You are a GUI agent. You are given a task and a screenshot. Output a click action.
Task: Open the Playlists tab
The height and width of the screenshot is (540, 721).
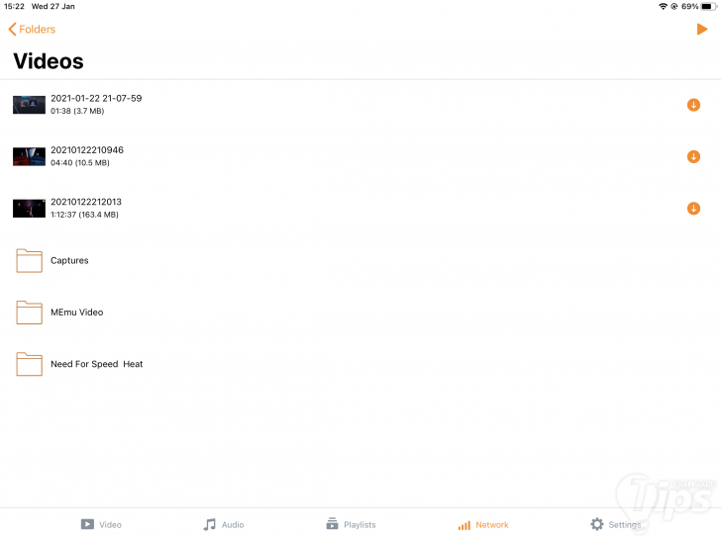(x=351, y=524)
